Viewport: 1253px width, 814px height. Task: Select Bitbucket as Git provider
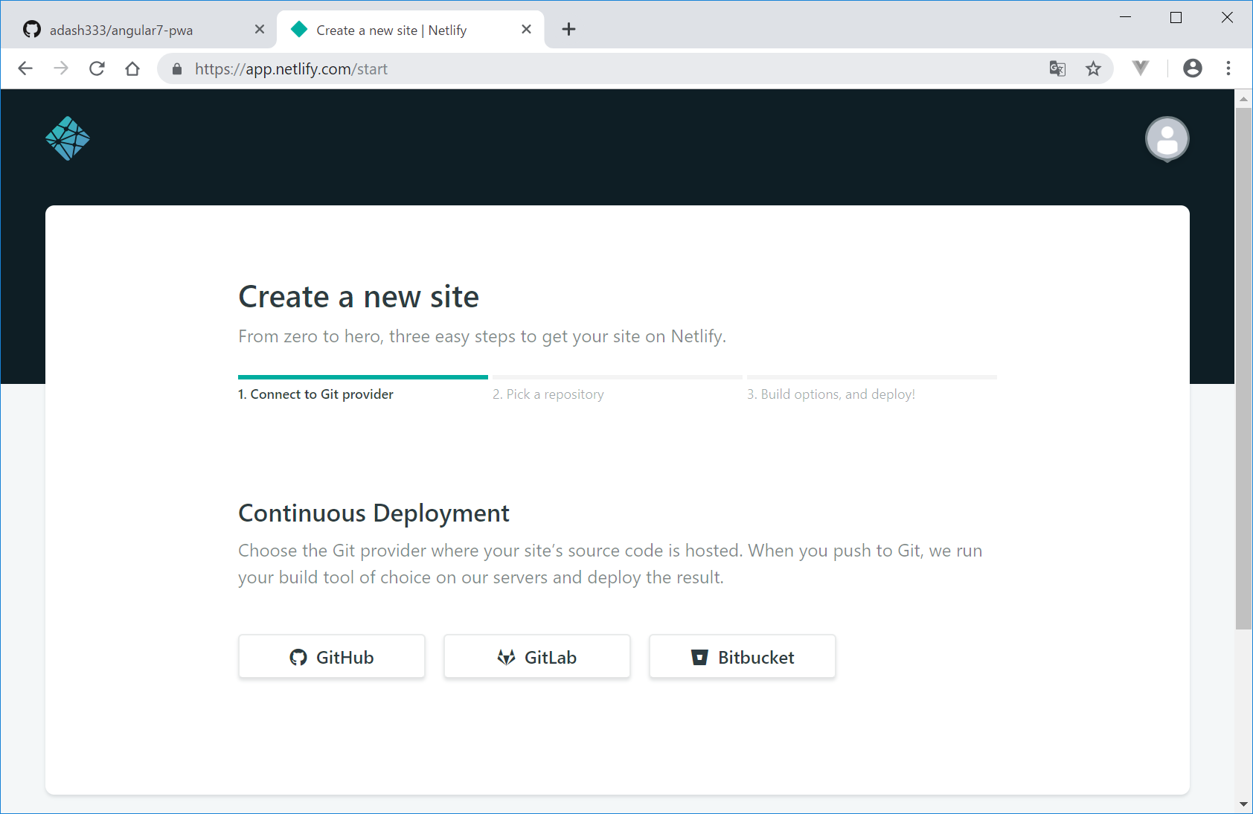tap(743, 657)
